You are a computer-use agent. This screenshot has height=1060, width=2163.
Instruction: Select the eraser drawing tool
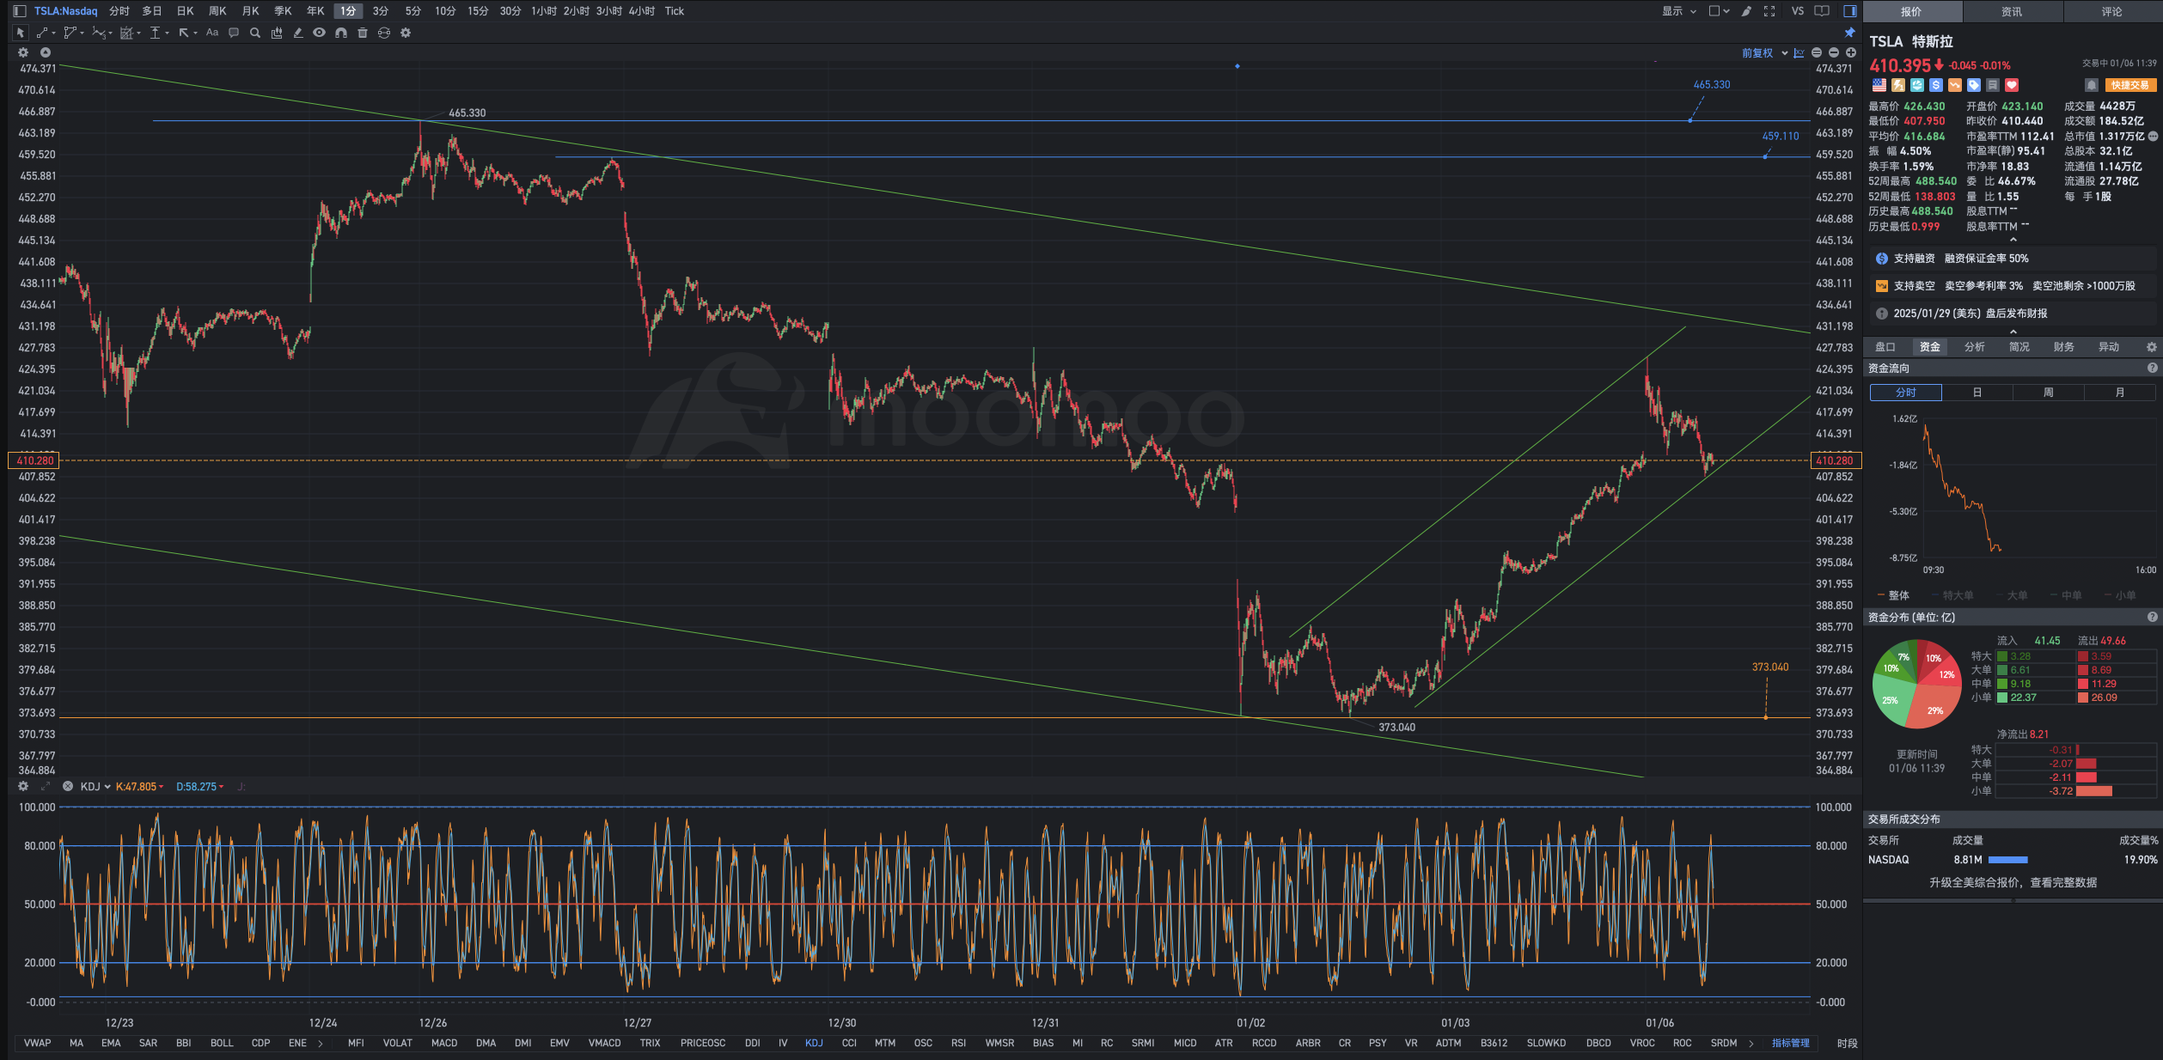(x=298, y=33)
